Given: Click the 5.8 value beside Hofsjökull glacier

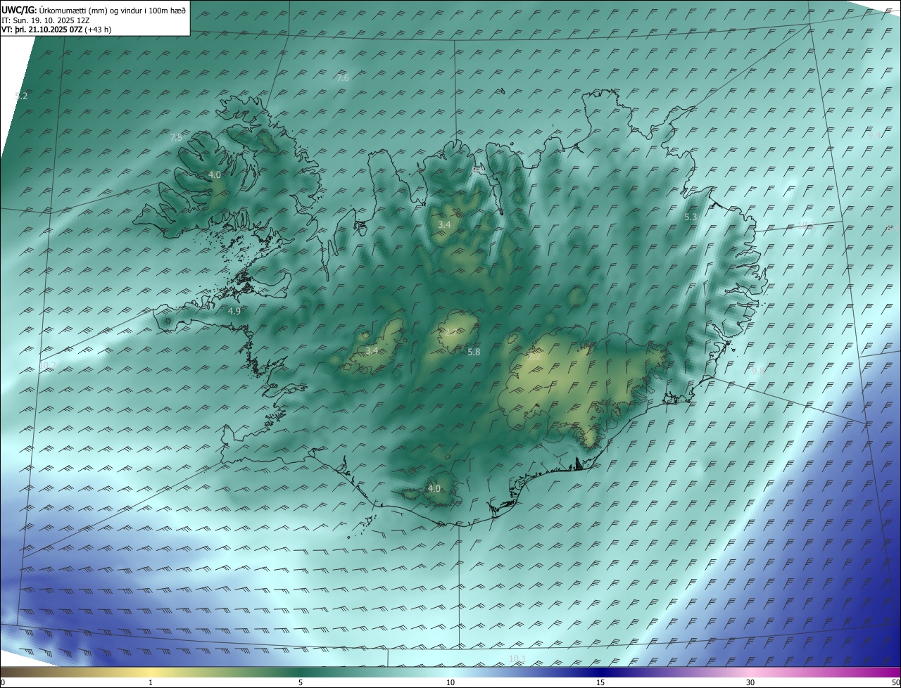Looking at the screenshot, I should (x=474, y=352).
